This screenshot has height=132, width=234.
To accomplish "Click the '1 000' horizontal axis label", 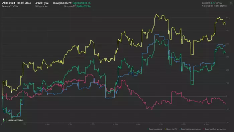I will (47, 124).
